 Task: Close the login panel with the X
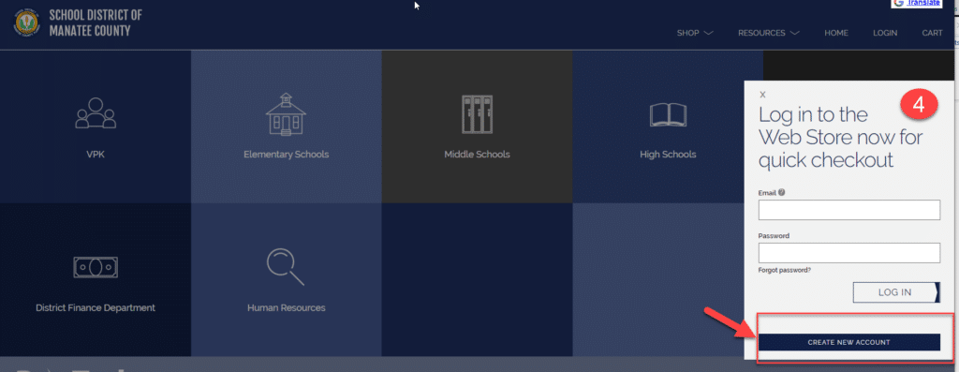[762, 95]
